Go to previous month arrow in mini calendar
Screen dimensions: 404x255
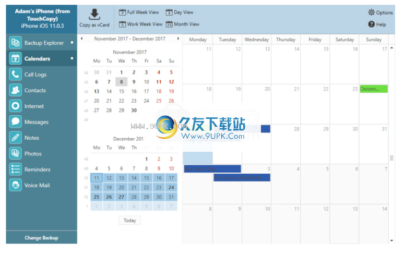point(81,39)
